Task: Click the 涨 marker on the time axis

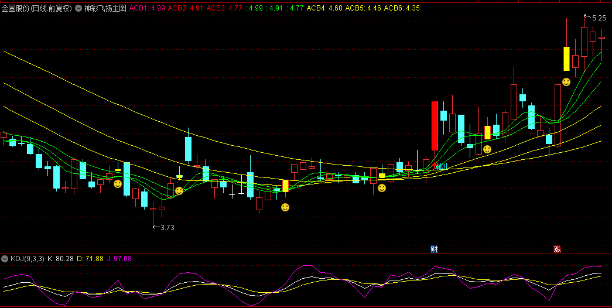Action: pos(557,249)
